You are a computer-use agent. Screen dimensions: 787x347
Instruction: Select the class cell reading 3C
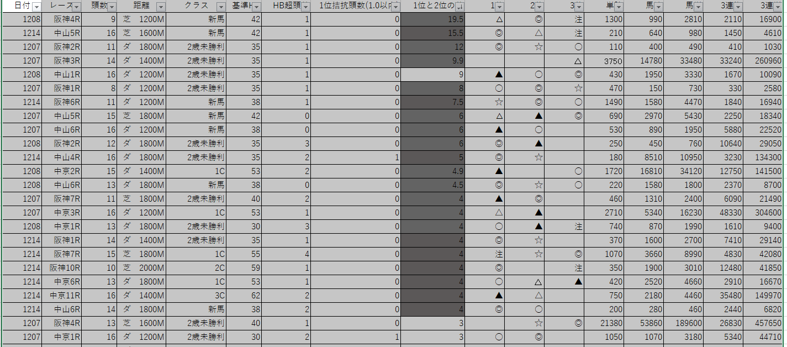(196, 296)
